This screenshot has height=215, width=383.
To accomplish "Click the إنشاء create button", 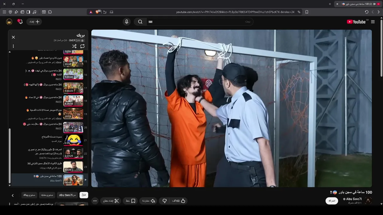I will (34, 21).
